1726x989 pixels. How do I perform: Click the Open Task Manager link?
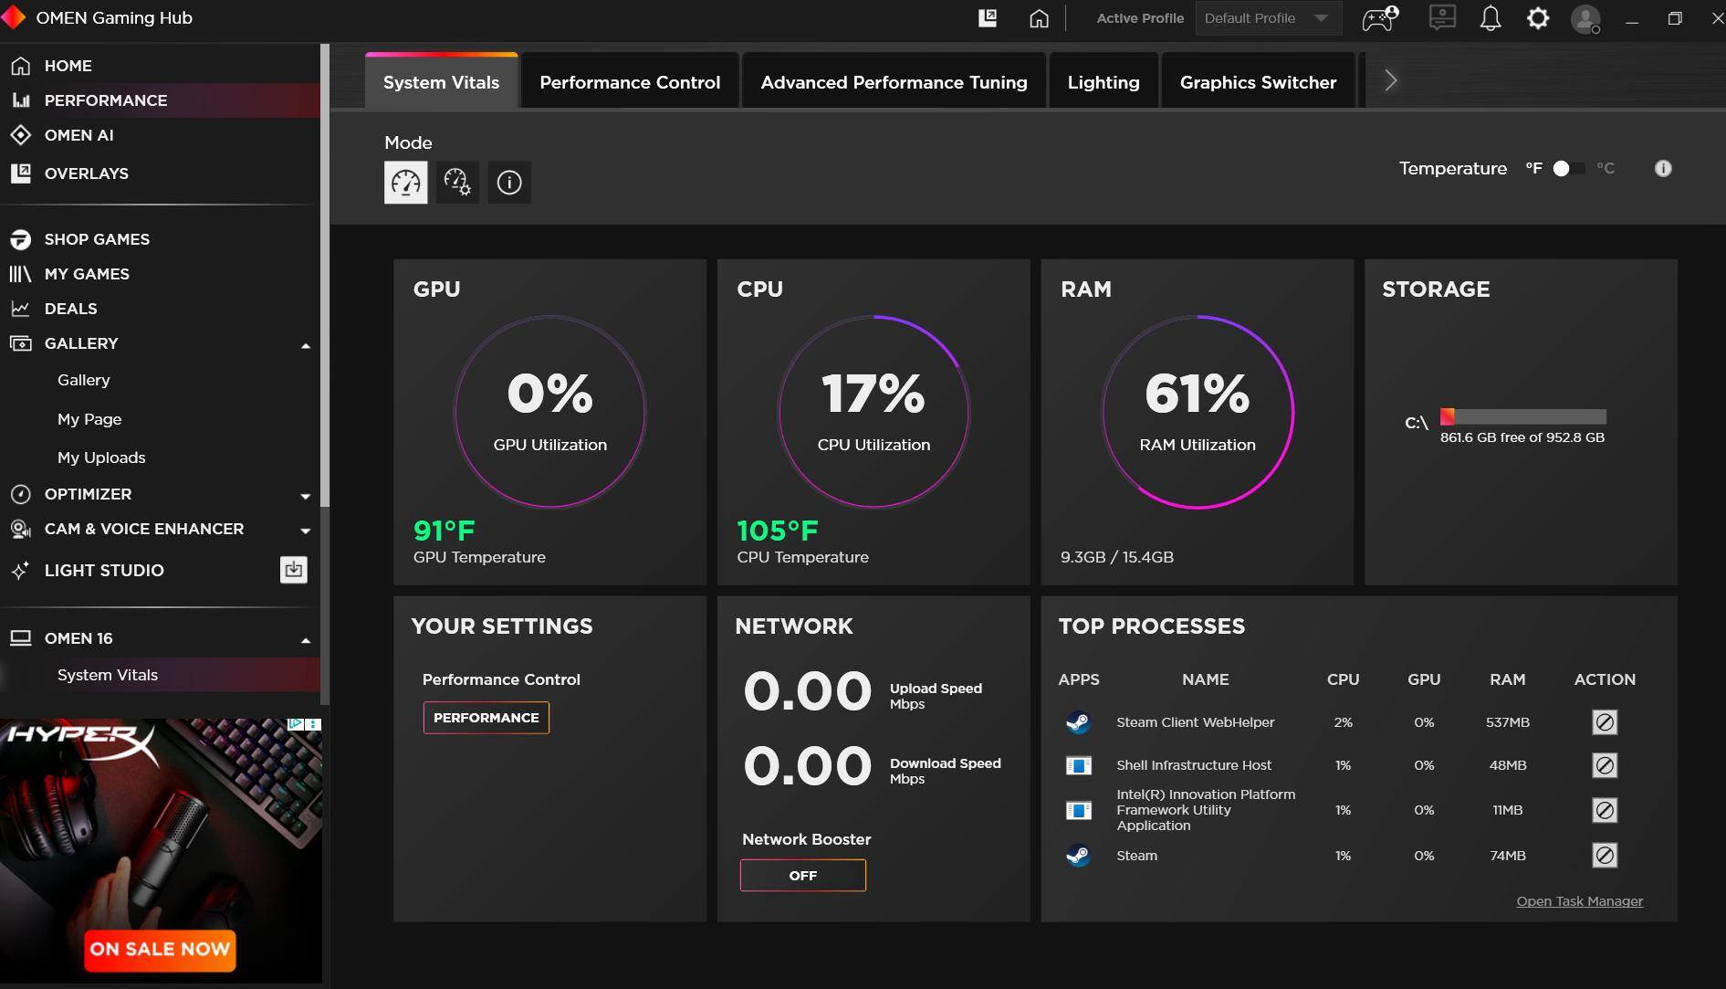point(1579,901)
